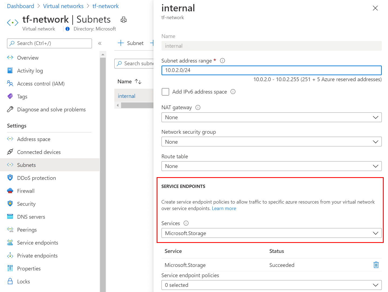
Task: Open DDoS protection settings
Action: tap(36, 178)
